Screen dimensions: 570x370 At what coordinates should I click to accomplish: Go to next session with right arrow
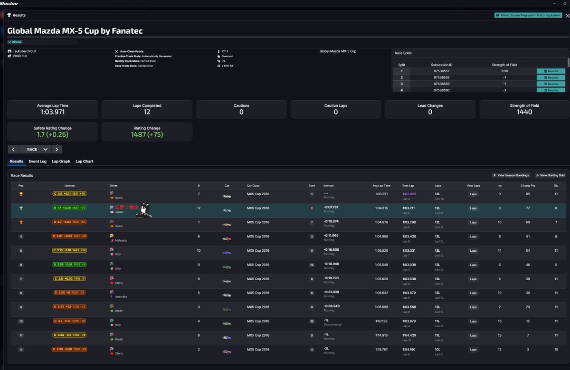point(57,149)
